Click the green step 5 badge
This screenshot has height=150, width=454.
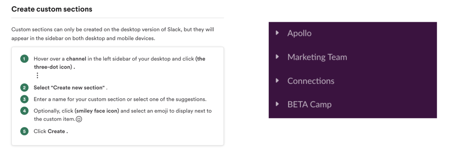(x=24, y=131)
